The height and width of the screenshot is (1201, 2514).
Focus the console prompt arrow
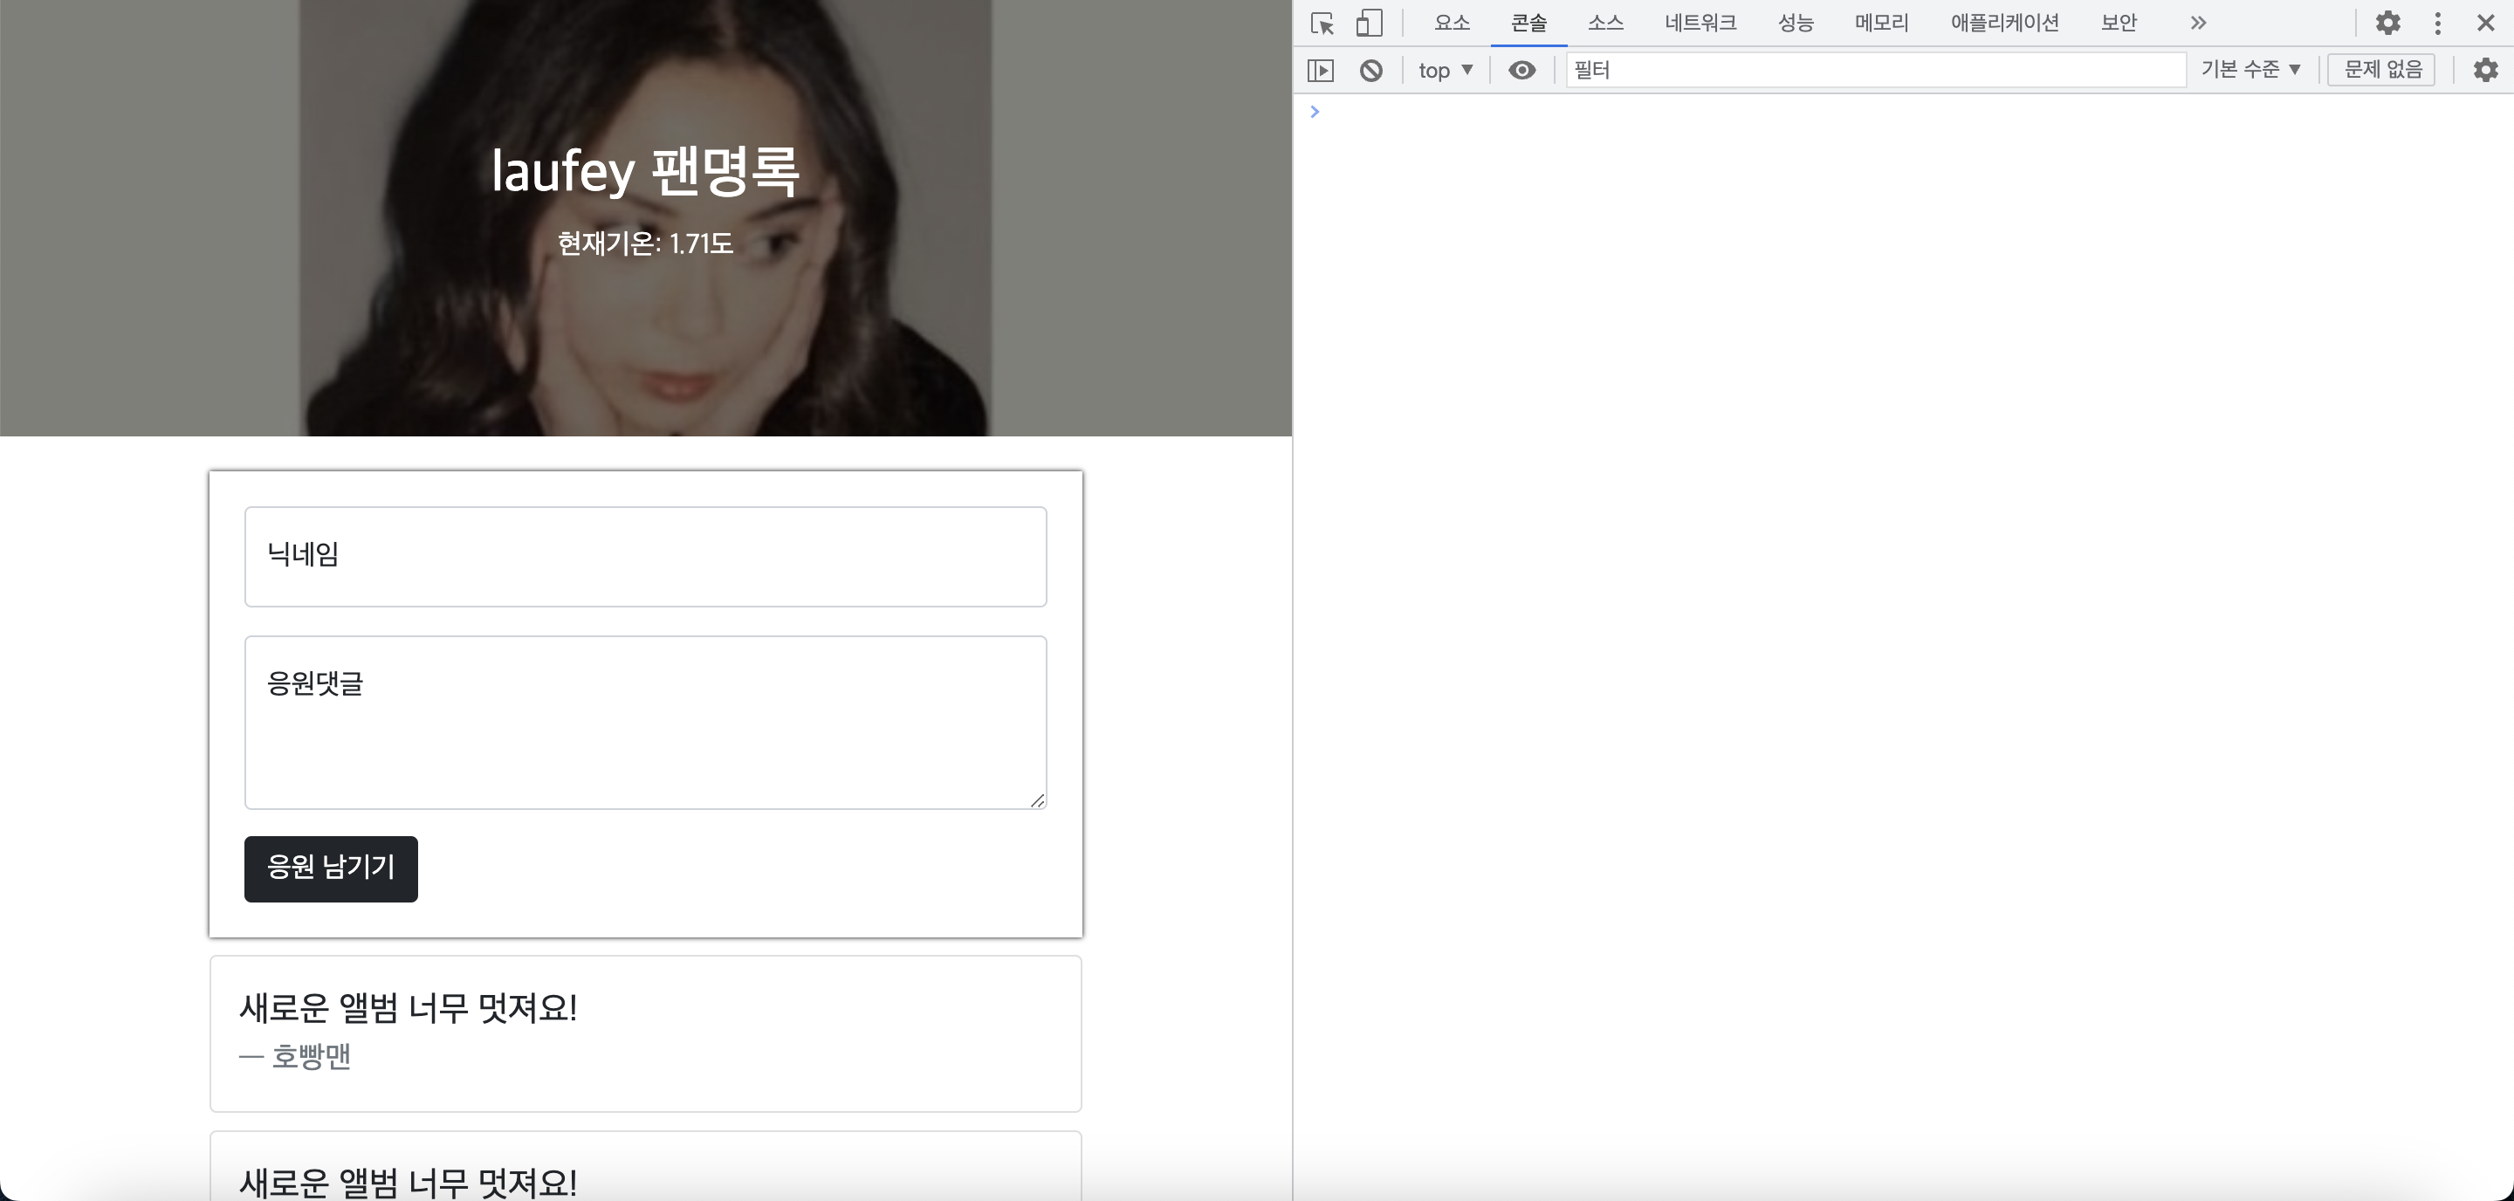coord(1315,111)
